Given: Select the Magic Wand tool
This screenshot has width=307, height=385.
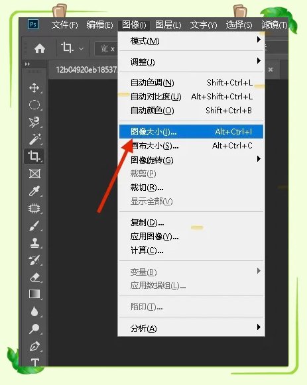Looking at the screenshot, I should pos(34,139).
